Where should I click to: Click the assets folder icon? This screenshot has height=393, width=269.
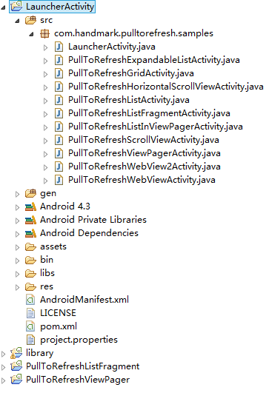[30, 246]
